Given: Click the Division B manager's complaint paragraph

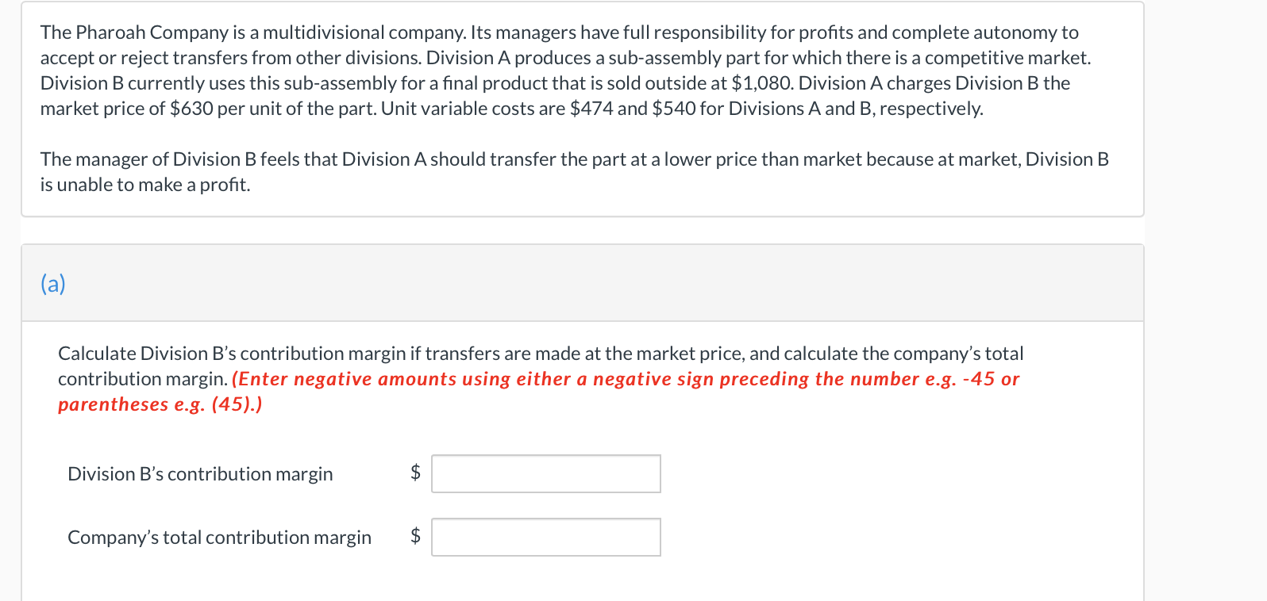Looking at the screenshot, I should point(575,172).
